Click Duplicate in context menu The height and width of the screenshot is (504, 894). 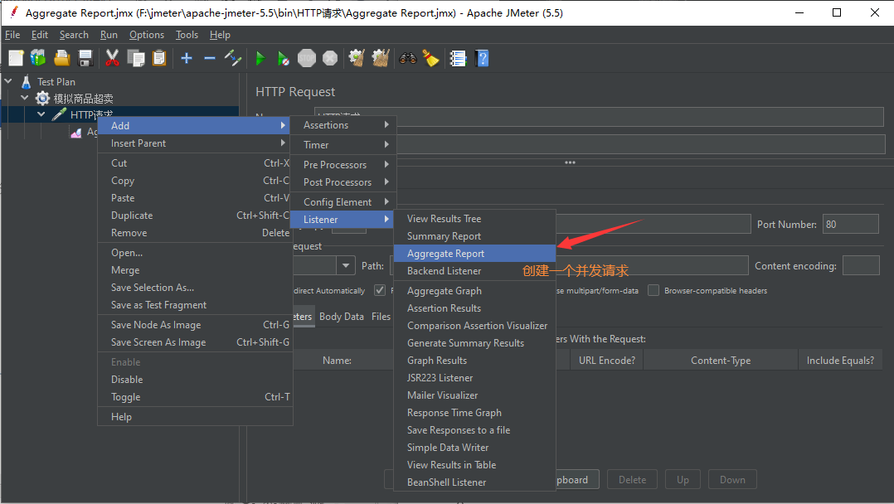point(195,216)
